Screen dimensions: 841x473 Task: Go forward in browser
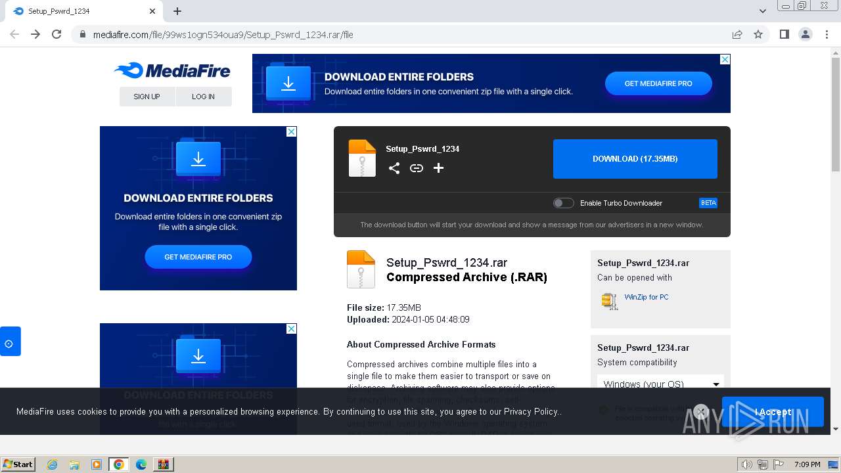point(35,34)
